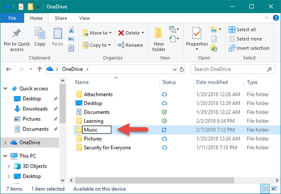Collapse the This PC tree node
The height and width of the screenshot is (194, 281).
[5, 156]
